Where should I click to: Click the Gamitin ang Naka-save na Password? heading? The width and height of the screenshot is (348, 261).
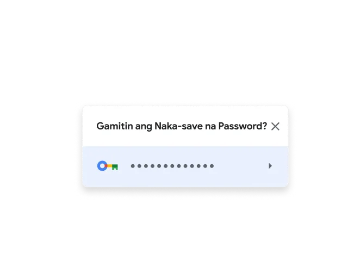tap(182, 126)
